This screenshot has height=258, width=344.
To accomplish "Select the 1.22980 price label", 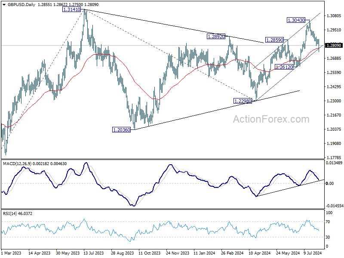I will 243,101.
